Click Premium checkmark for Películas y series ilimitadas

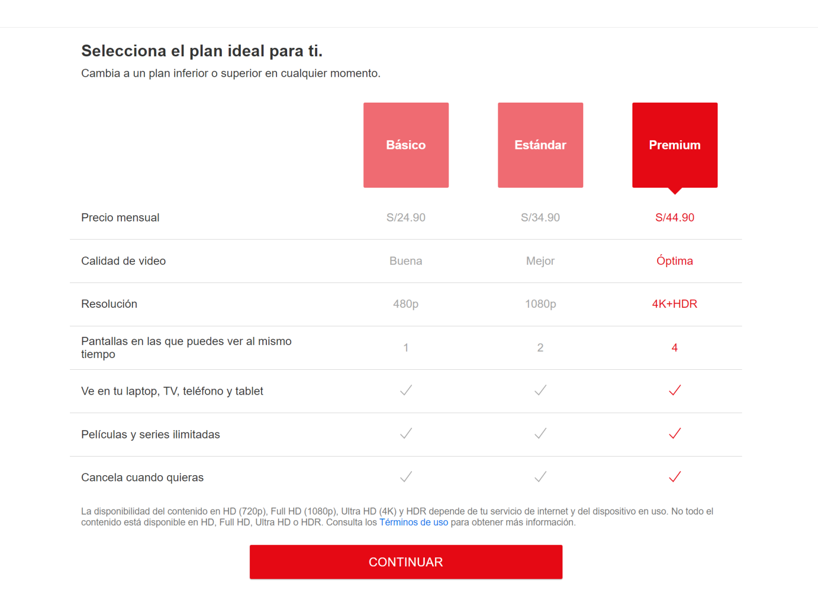click(675, 433)
